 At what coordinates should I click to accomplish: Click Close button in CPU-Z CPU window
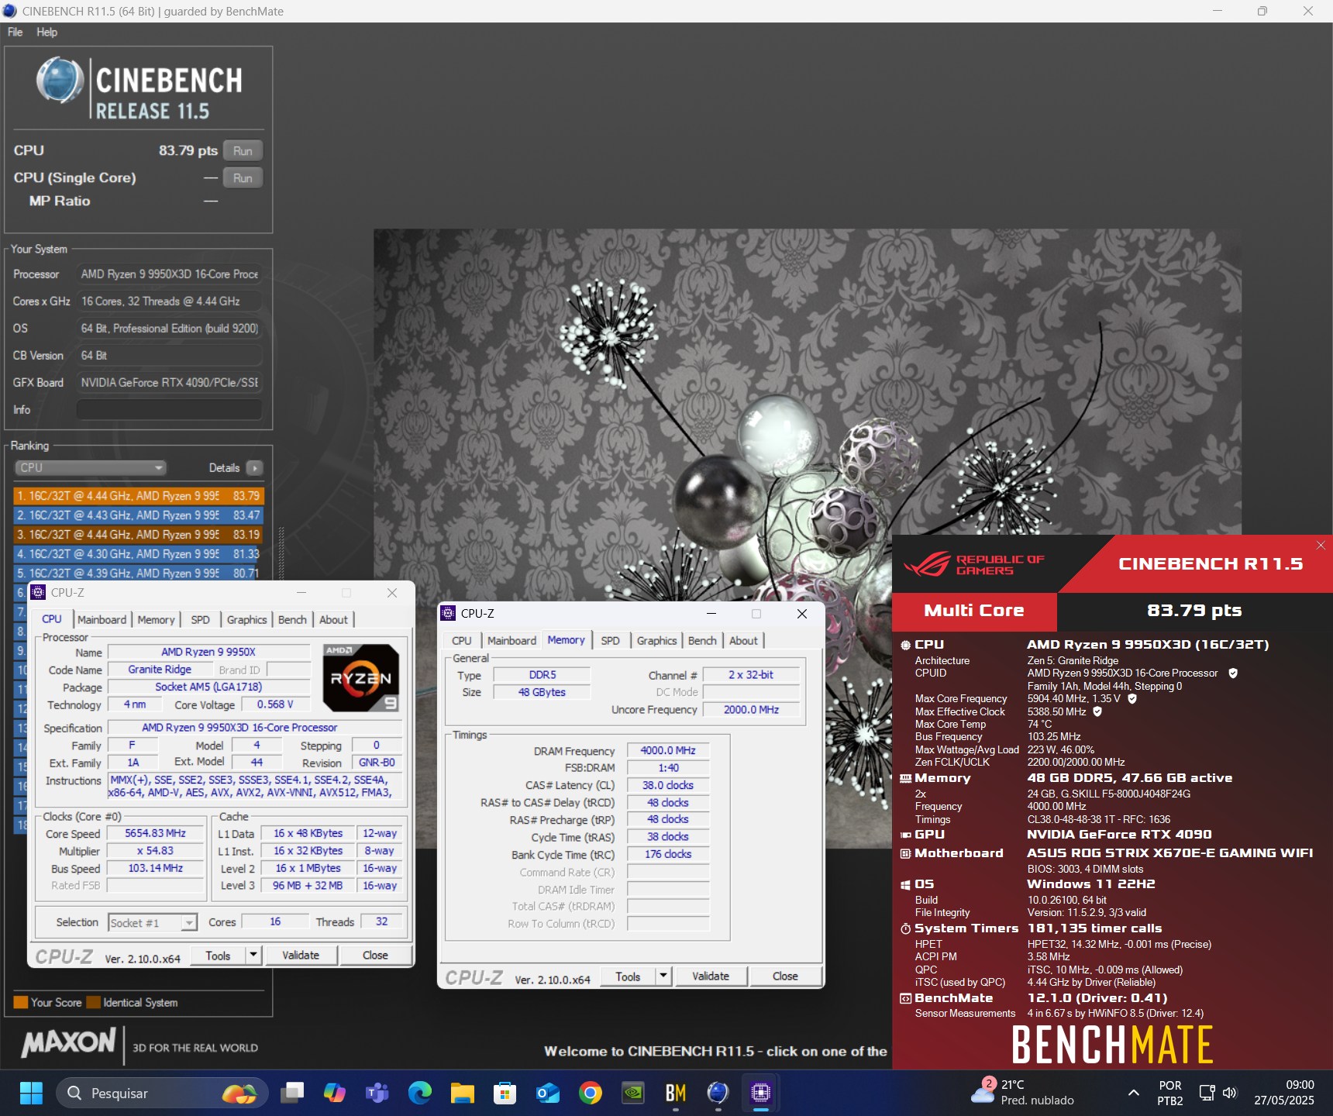(x=375, y=955)
